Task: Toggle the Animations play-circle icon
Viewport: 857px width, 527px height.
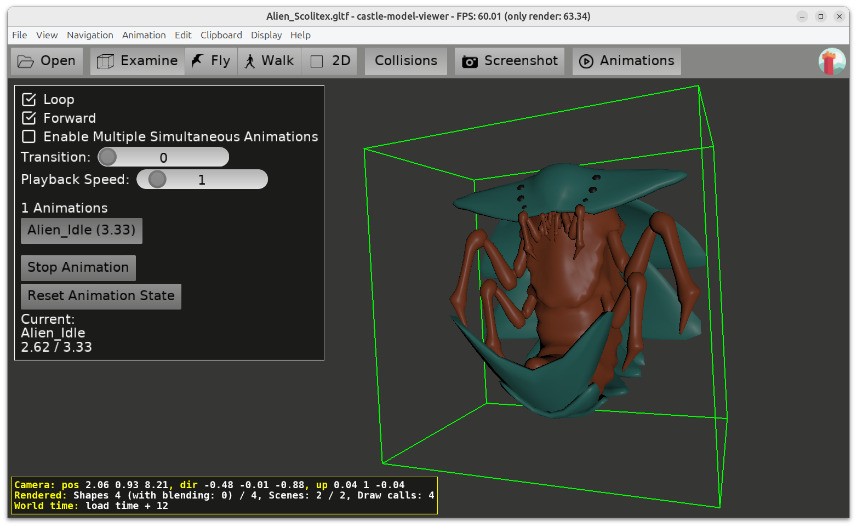Action: (x=586, y=61)
